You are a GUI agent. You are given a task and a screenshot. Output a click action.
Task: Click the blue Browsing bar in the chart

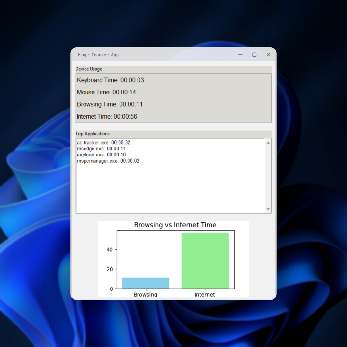click(146, 283)
